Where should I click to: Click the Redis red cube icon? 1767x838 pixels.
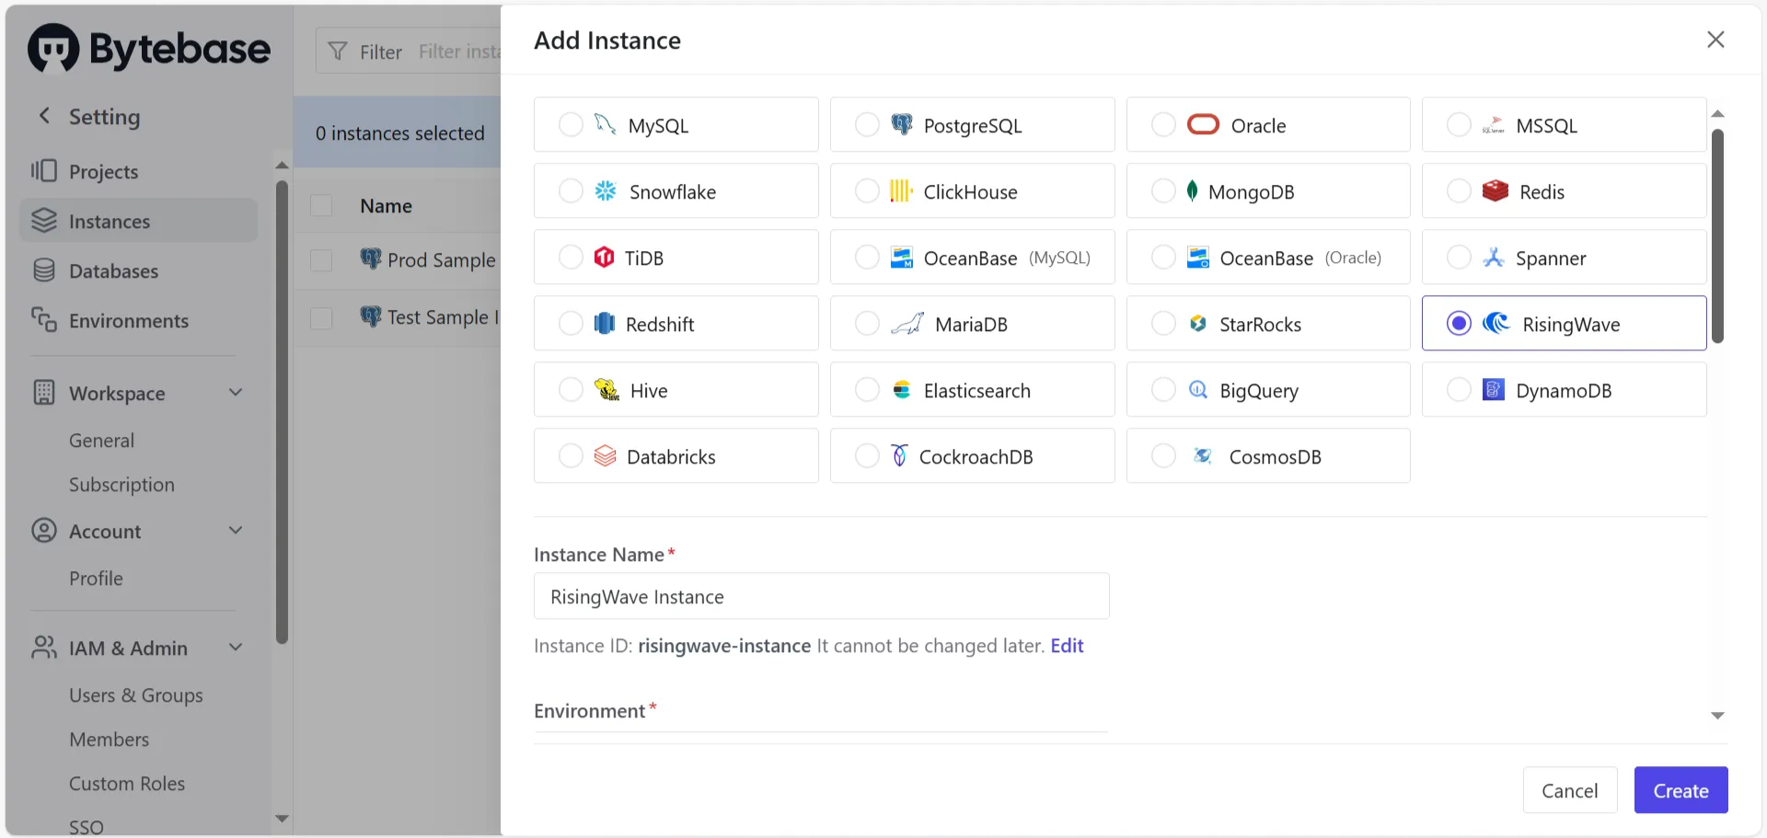pyautogui.click(x=1496, y=190)
